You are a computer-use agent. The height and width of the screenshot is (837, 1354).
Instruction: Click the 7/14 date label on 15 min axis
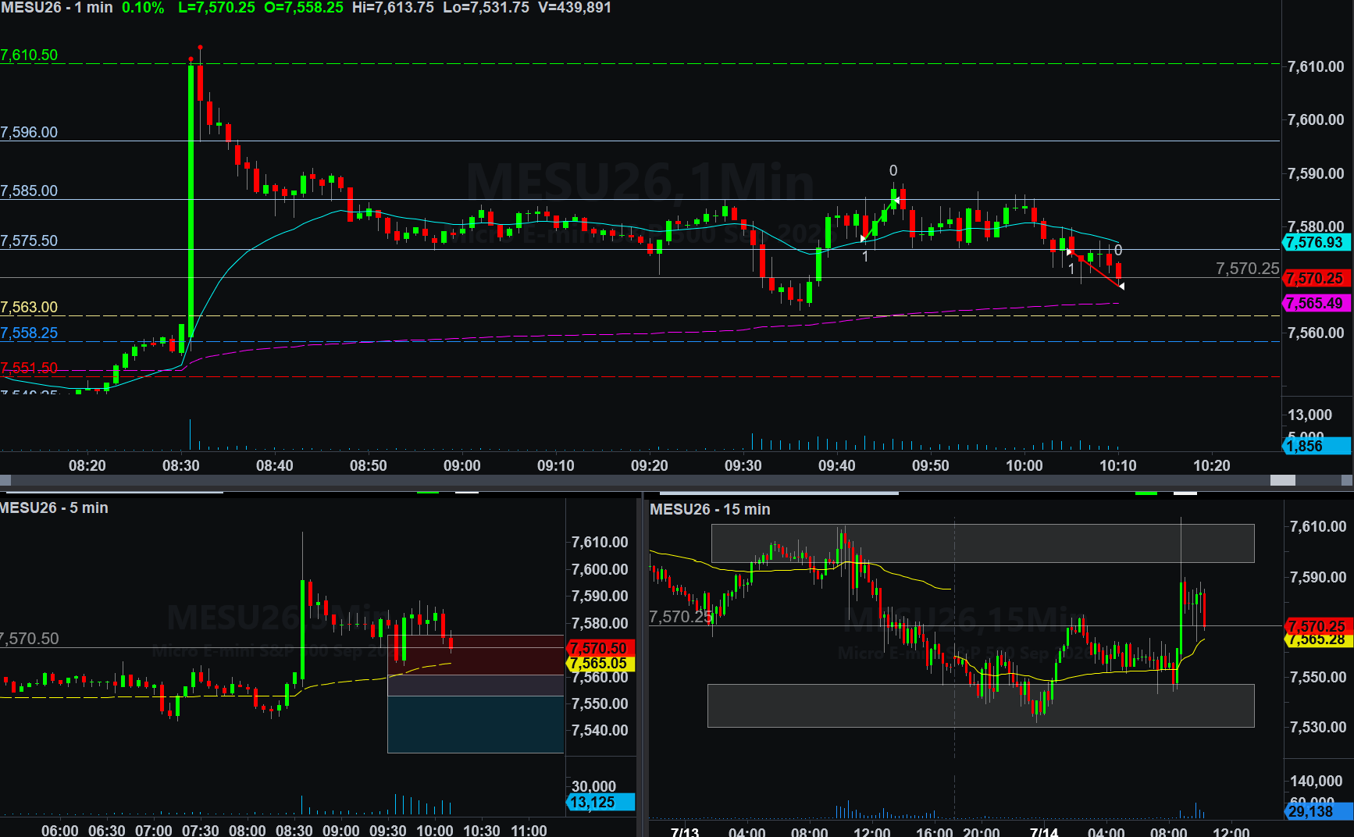1044,832
